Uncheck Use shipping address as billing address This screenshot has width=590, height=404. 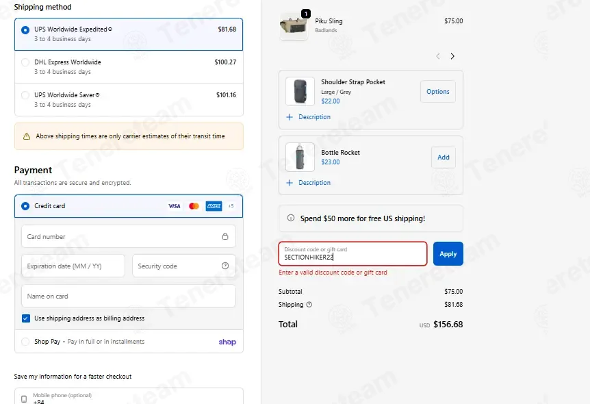click(x=25, y=318)
